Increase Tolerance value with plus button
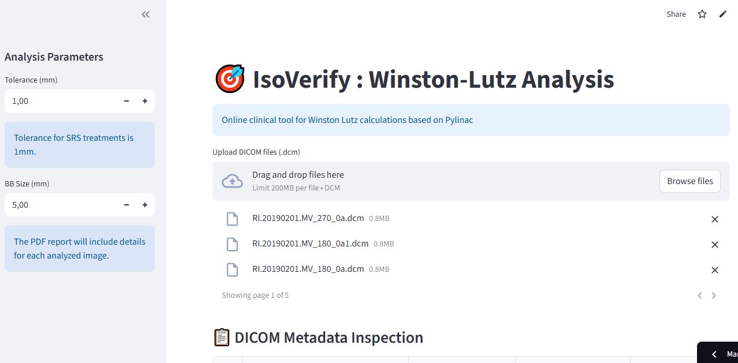Screen dimensions: 738x363 click(145, 101)
